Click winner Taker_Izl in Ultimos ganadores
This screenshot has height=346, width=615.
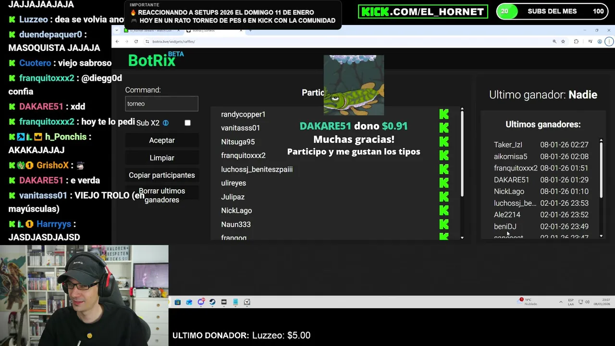click(x=508, y=145)
